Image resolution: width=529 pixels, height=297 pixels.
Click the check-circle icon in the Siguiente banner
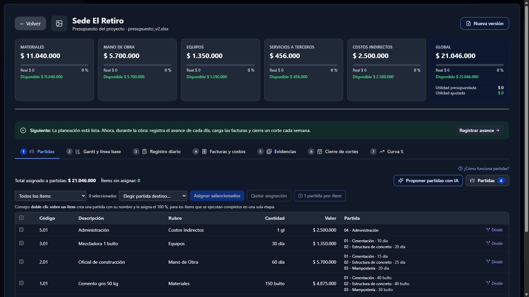click(x=23, y=130)
